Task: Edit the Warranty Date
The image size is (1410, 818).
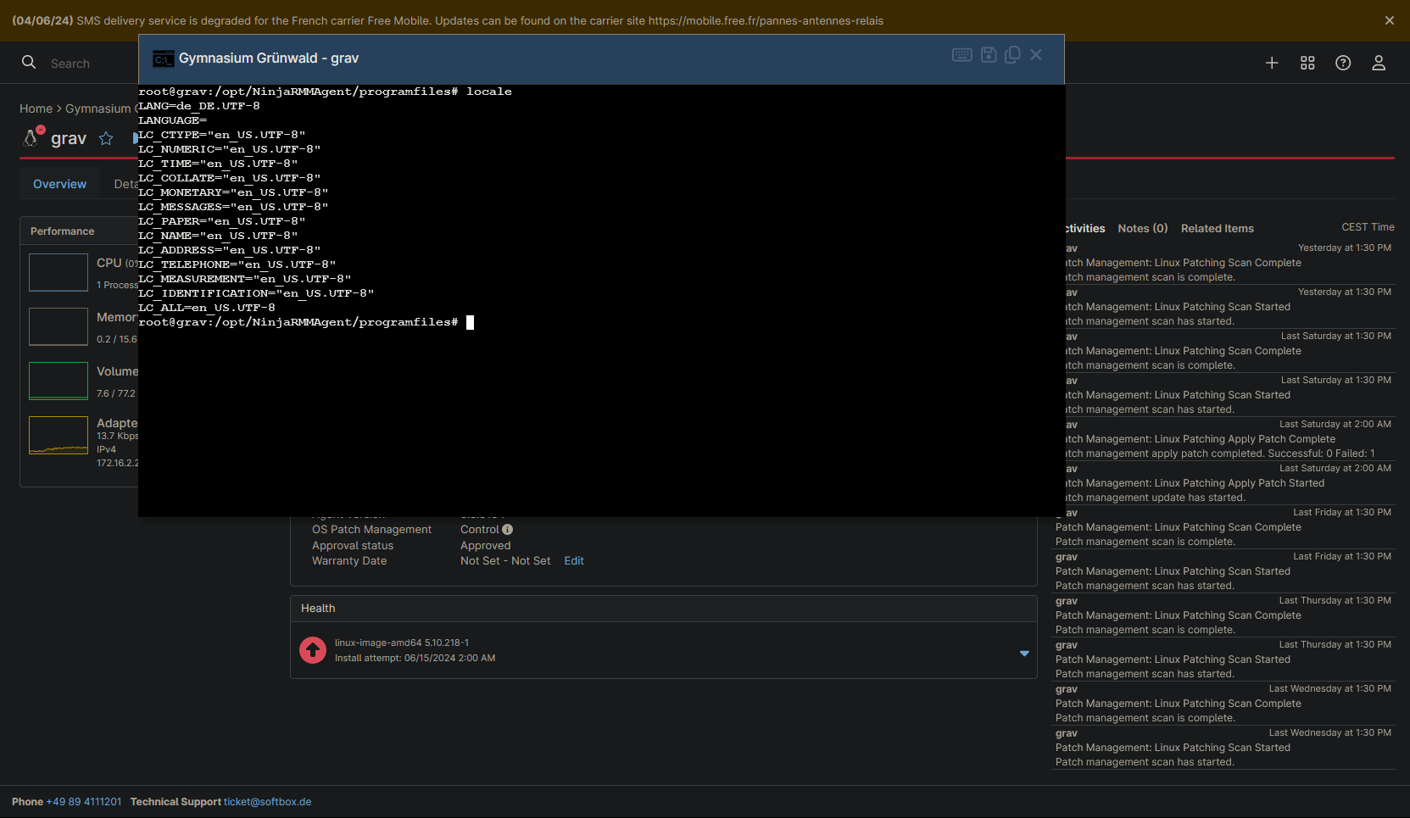Action: click(x=574, y=561)
